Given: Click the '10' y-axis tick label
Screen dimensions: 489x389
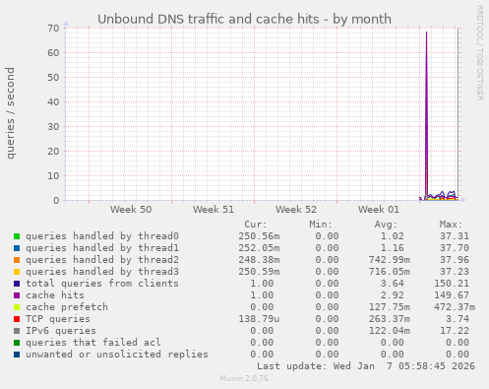Looking at the screenshot, I should 53,175.
